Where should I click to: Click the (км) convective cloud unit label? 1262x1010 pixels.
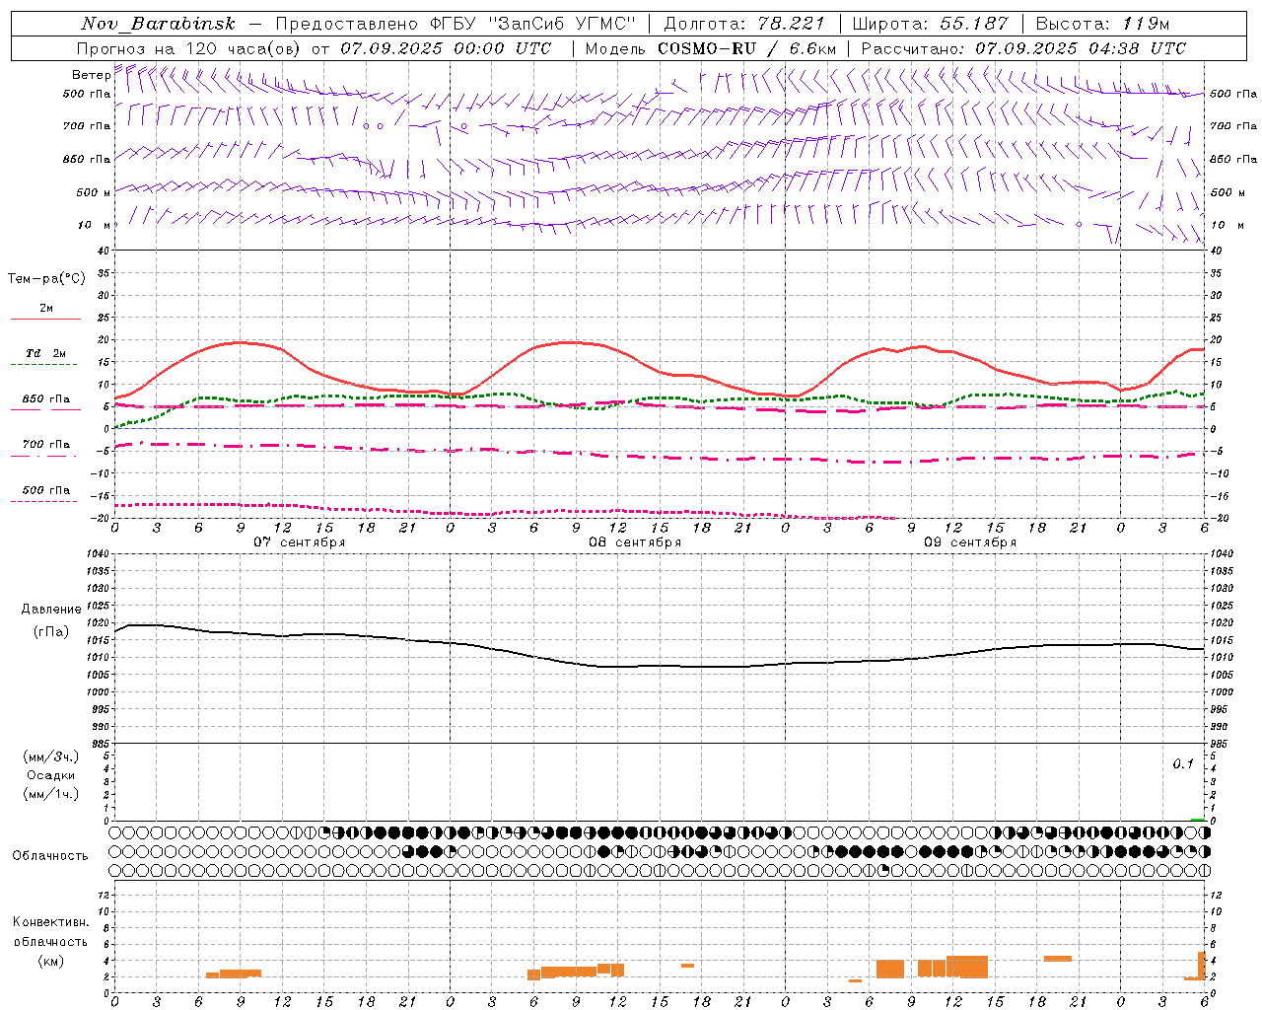click(51, 962)
